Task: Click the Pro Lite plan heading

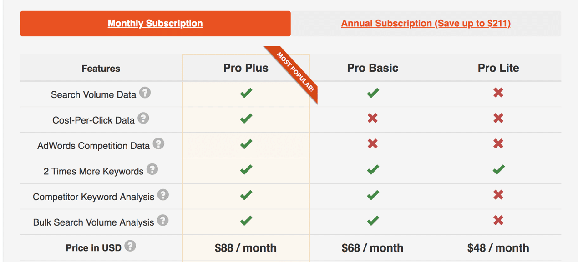Action: 498,68
